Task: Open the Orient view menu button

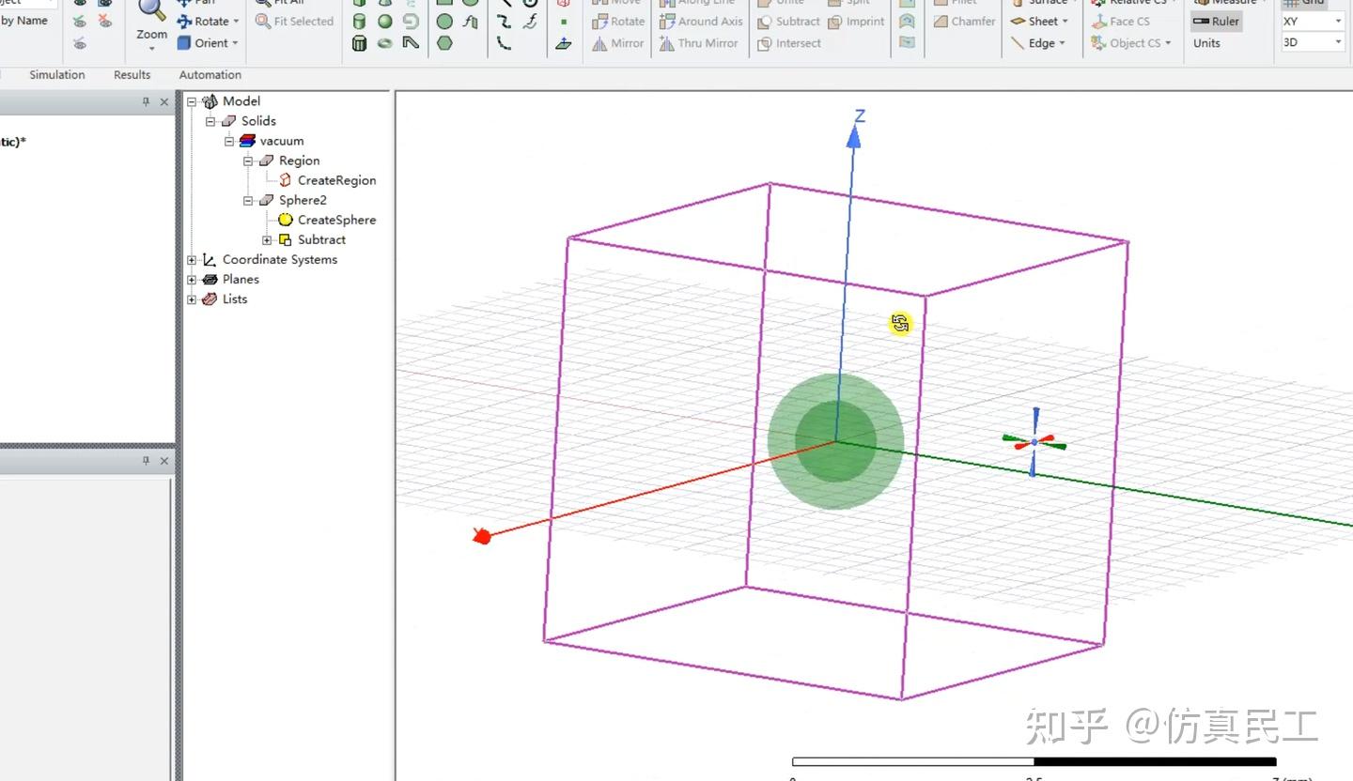Action: tap(209, 43)
